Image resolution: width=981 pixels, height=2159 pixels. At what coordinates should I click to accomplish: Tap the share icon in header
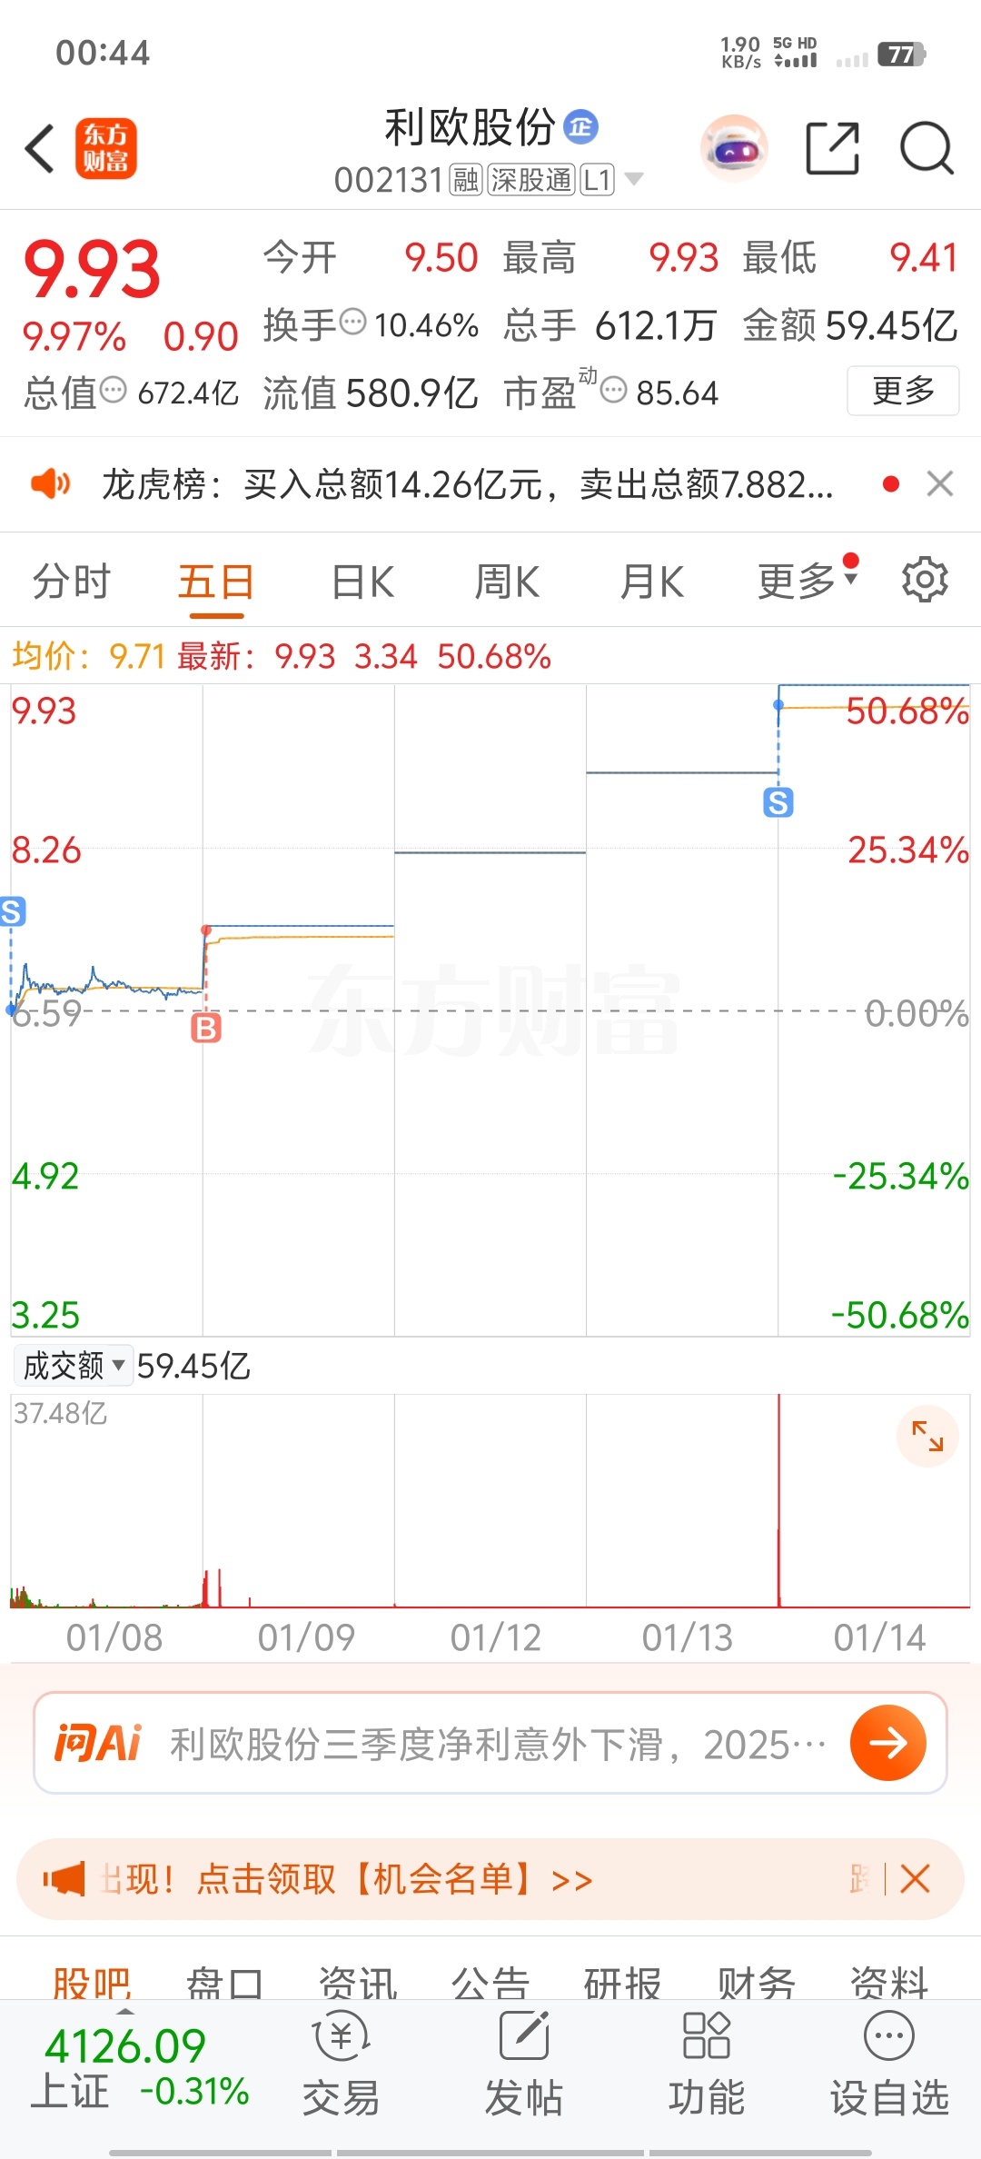pyautogui.click(x=832, y=148)
